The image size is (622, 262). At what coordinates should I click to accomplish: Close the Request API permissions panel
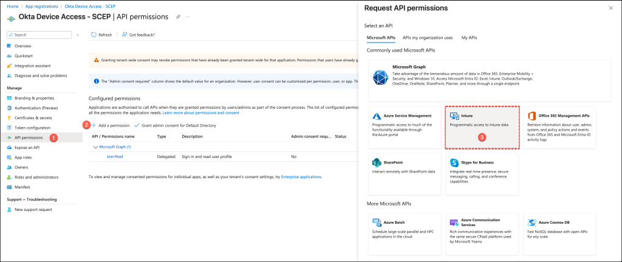(610, 8)
